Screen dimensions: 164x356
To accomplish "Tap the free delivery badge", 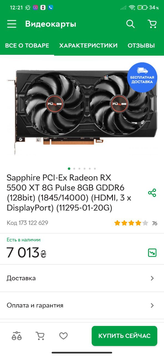I will tap(142, 77).
